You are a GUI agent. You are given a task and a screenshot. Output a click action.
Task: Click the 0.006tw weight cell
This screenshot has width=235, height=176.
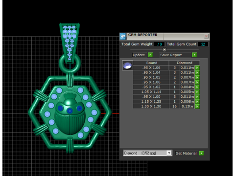pos(187,102)
